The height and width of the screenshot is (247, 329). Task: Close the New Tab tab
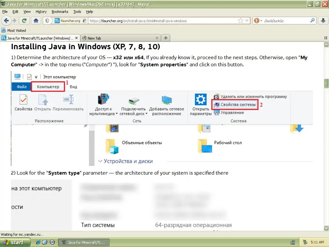(157, 38)
